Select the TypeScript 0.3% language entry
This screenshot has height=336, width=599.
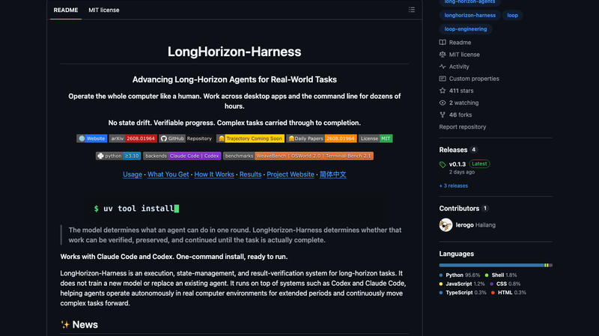point(463,293)
